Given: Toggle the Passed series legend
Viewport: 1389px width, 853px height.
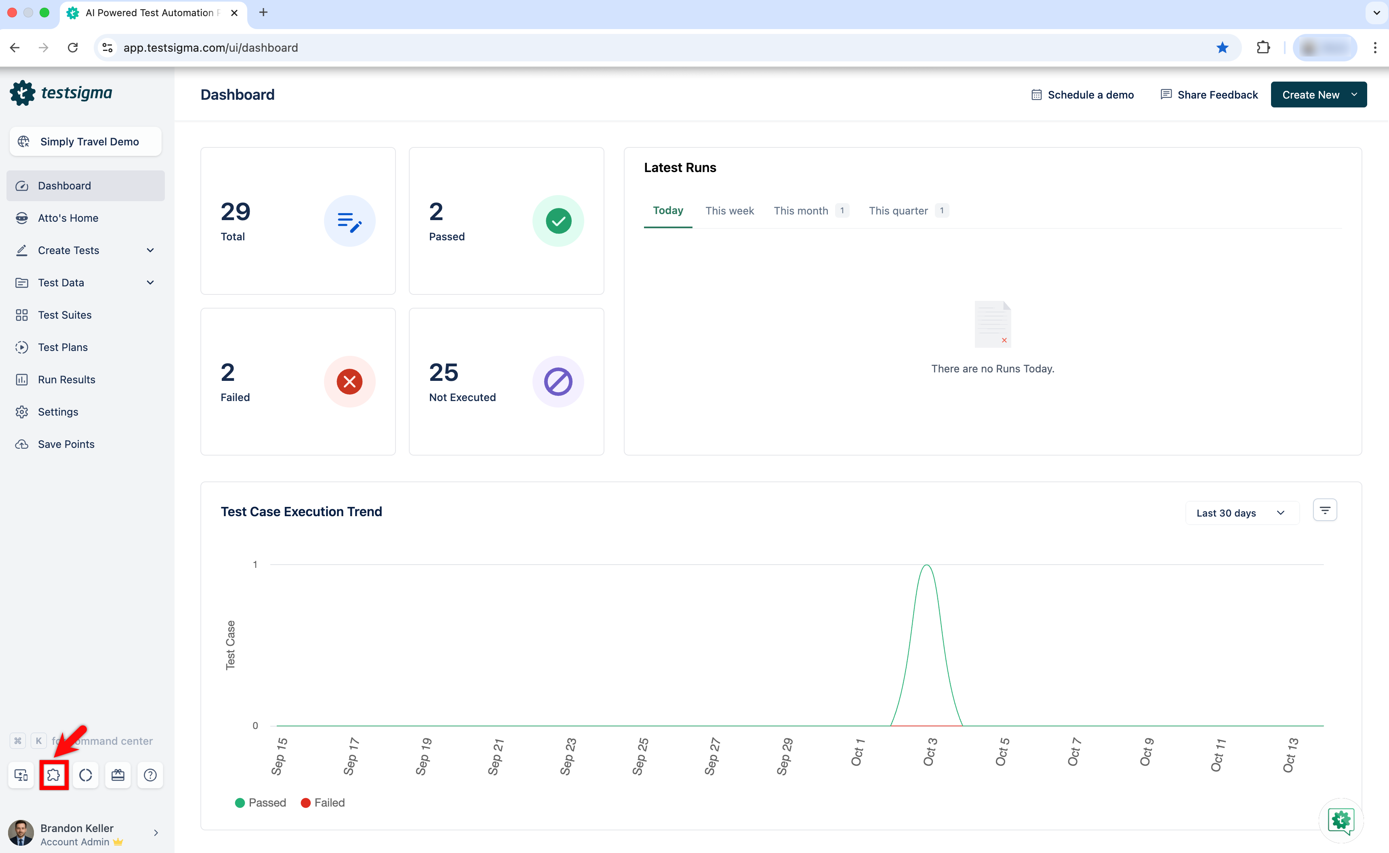Looking at the screenshot, I should pyautogui.click(x=261, y=802).
